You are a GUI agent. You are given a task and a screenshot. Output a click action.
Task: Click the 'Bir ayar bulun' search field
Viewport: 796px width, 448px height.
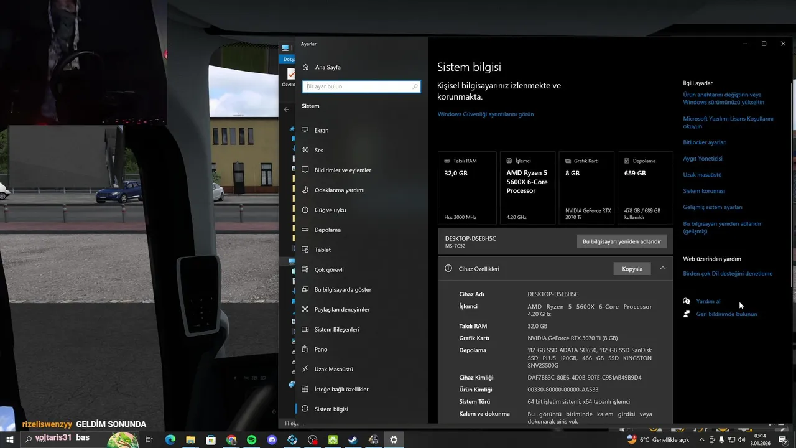tap(361, 86)
